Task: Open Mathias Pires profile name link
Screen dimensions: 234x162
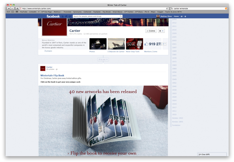Action: click(x=166, y=16)
